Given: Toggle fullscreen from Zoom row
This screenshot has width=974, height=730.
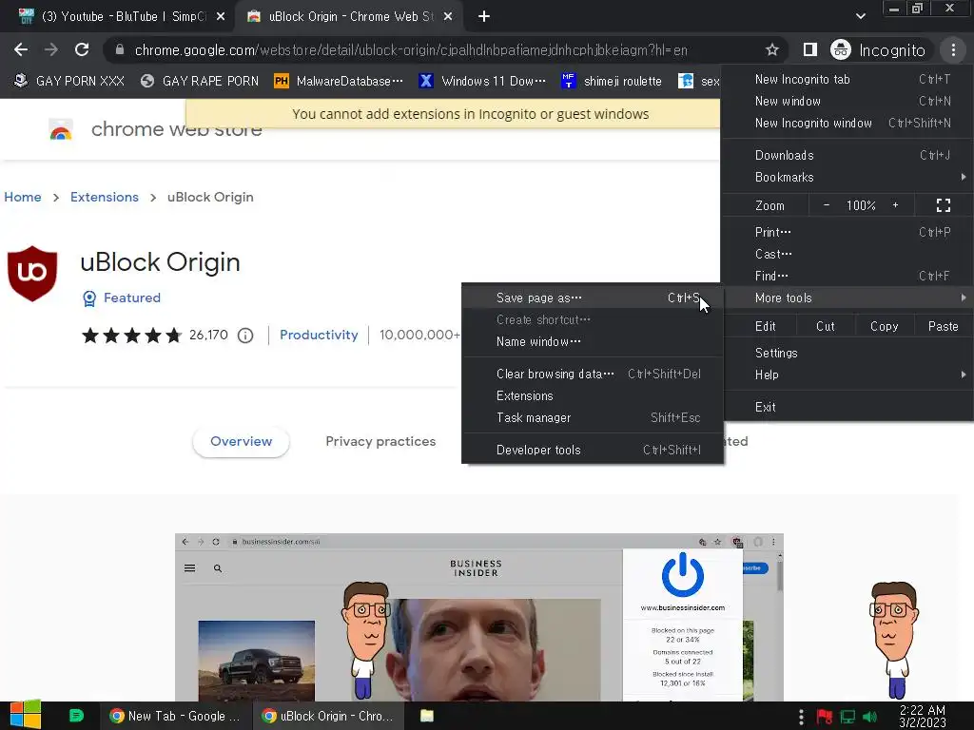Looking at the screenshot, I should point(944,205).
